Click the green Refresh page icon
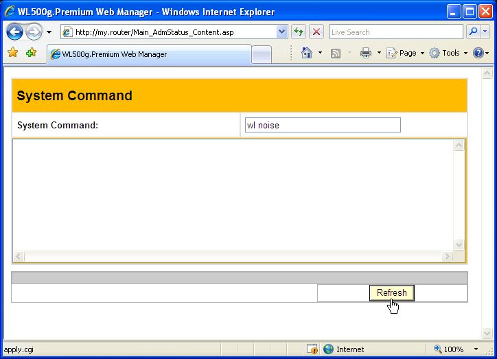The image size is (497, 359). point(299,32)
